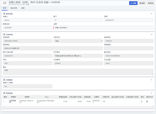The width and height of the screenshot is (156, 114).
Task: Click the list icon beside 付款申请 header
Action: click(4, 34)
